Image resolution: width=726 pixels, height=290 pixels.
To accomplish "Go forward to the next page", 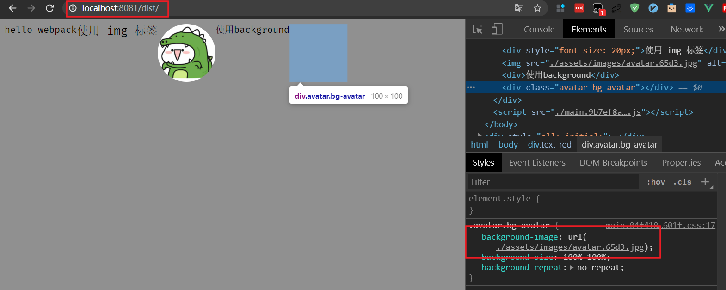I will pos(31,8).
